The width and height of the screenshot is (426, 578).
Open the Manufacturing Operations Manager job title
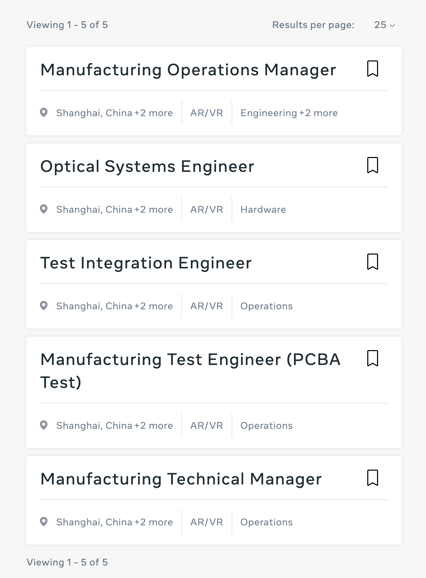(188, 70)
